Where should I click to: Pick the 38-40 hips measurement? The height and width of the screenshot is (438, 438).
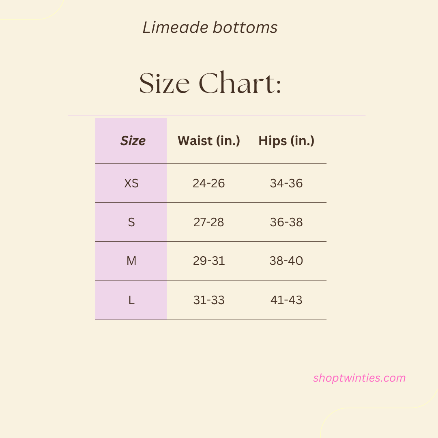[x=286, y=261]
